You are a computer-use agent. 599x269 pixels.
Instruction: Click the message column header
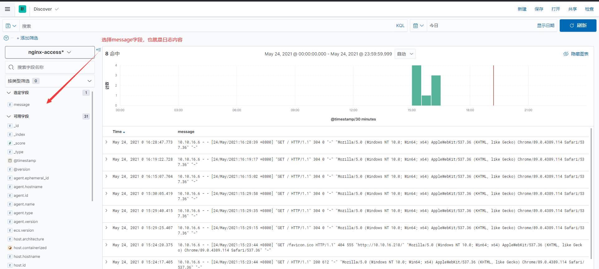pos(186,132)
